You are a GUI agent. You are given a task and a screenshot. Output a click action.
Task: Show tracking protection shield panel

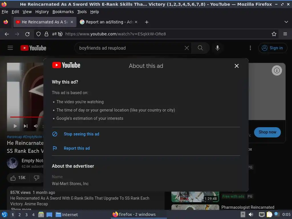pyautogui.click(x=38, y=34)
